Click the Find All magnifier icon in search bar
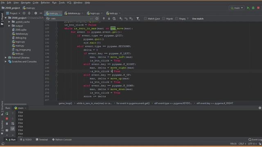This screenshot has width=262, height=147. 114,18
